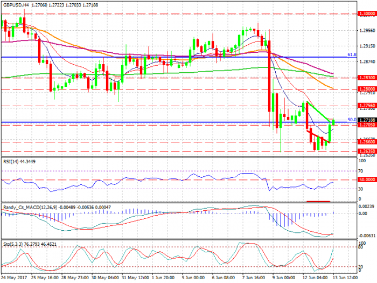Click the 50.0 Fibonacci level label
This screenshot has height=283, width=377.
352,120
